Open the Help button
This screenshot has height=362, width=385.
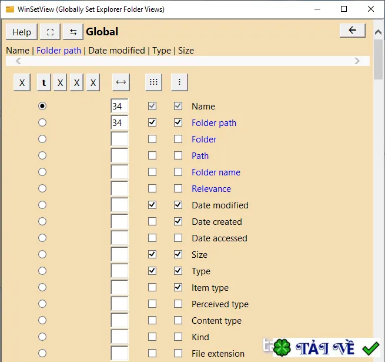pos(22,32)
